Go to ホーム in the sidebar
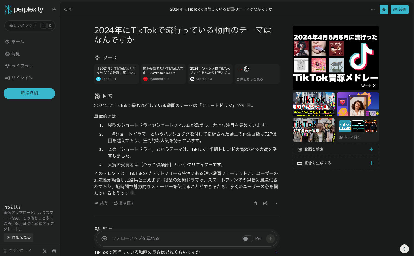The width and height of the screenshot is (414, 256). tap(15, 42)
